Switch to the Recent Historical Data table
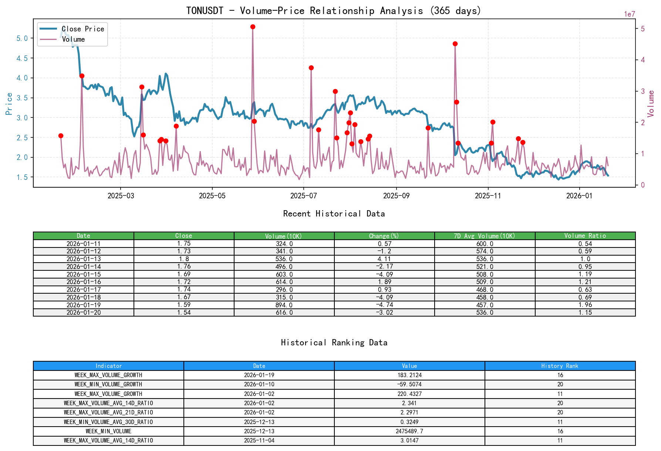The height and width of the screenshot is (451, 661). tap(334, 213)
